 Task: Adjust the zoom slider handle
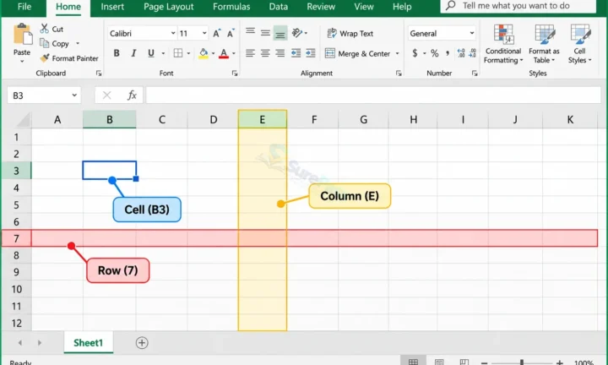click(x=522, y=362)
